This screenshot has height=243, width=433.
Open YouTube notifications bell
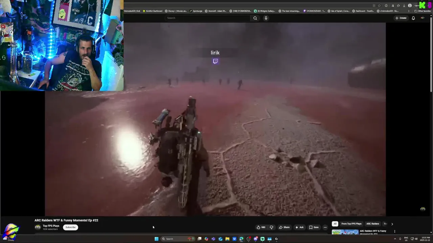pos(413,18)
